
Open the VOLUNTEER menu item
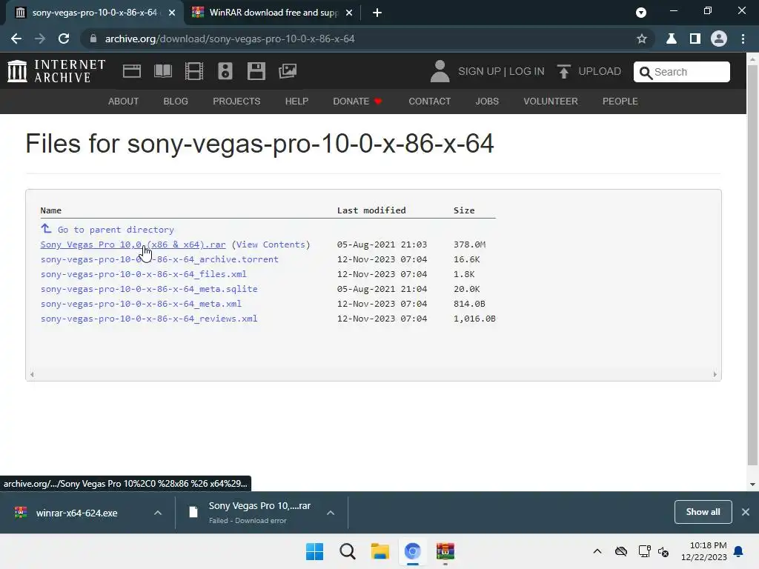[x=551, y=101]
